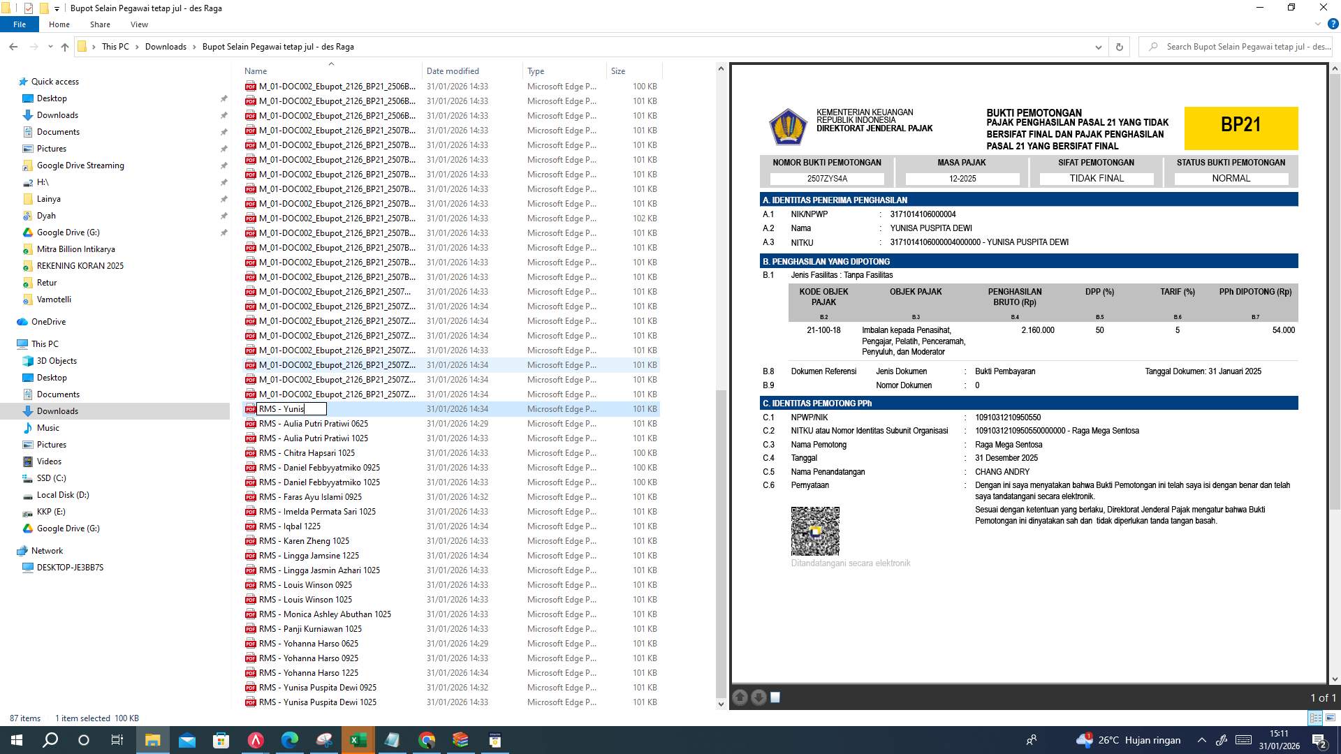The image size is (1341, 754).
Task: Select the Details view icon in the status bar
Action: tap(1315, 718)
